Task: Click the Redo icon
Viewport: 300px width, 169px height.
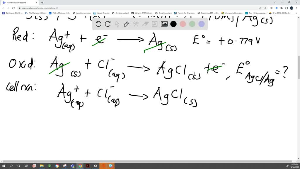Action: coord(108,24)
